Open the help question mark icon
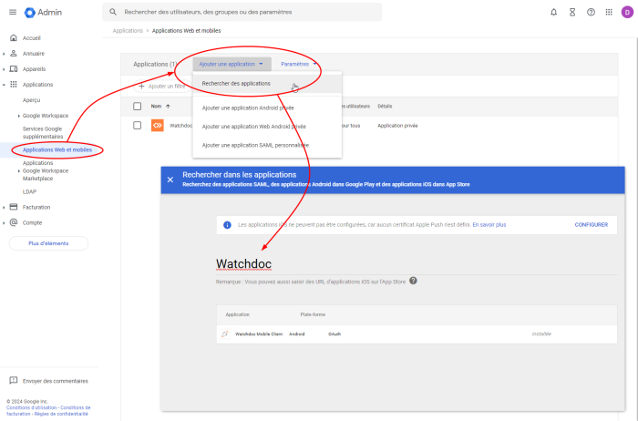The width and height of the screenshot is (638, 421). 591,12
